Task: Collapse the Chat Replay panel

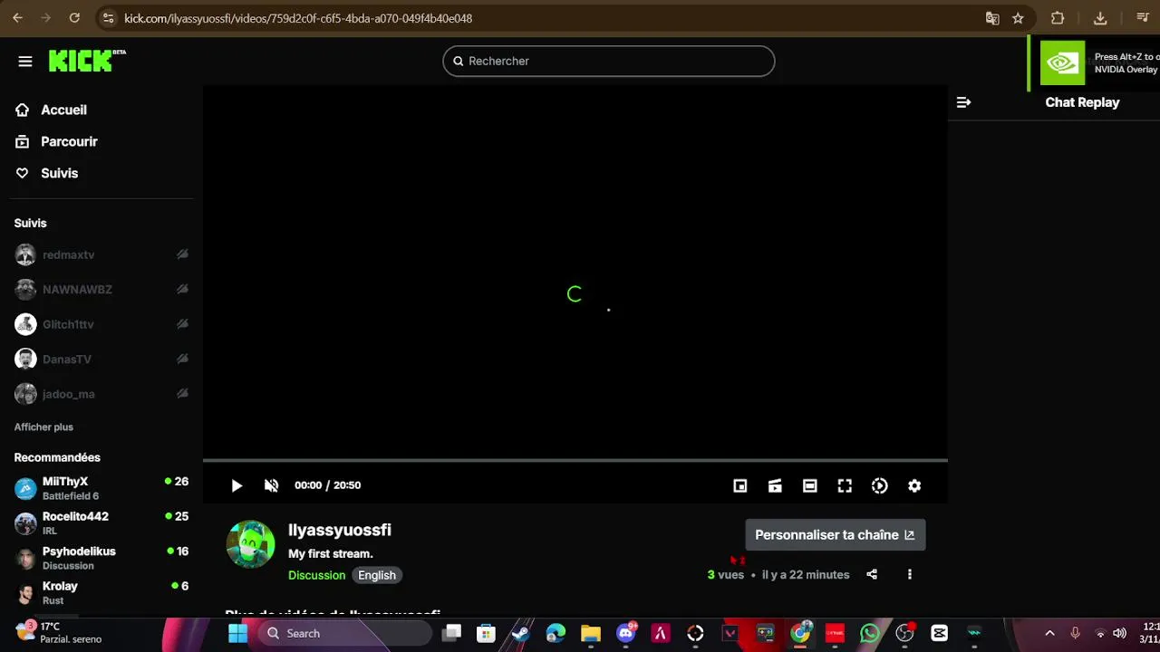Action: click(963, 102)
